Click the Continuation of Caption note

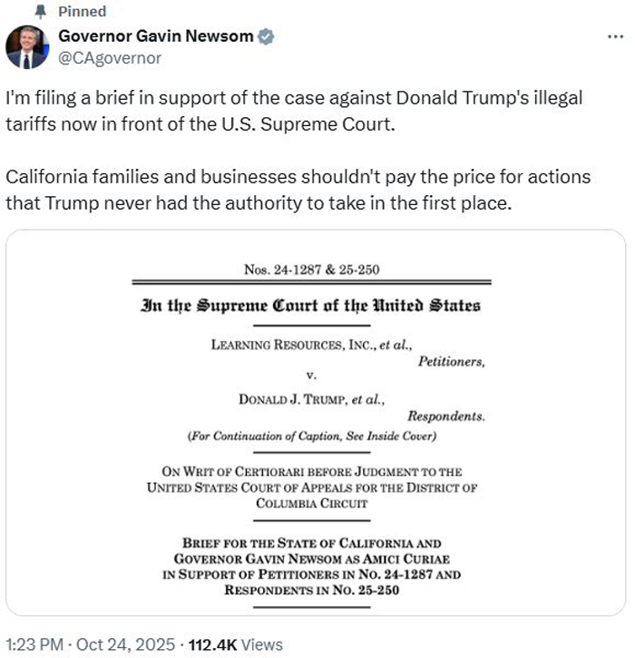[312, 437]
